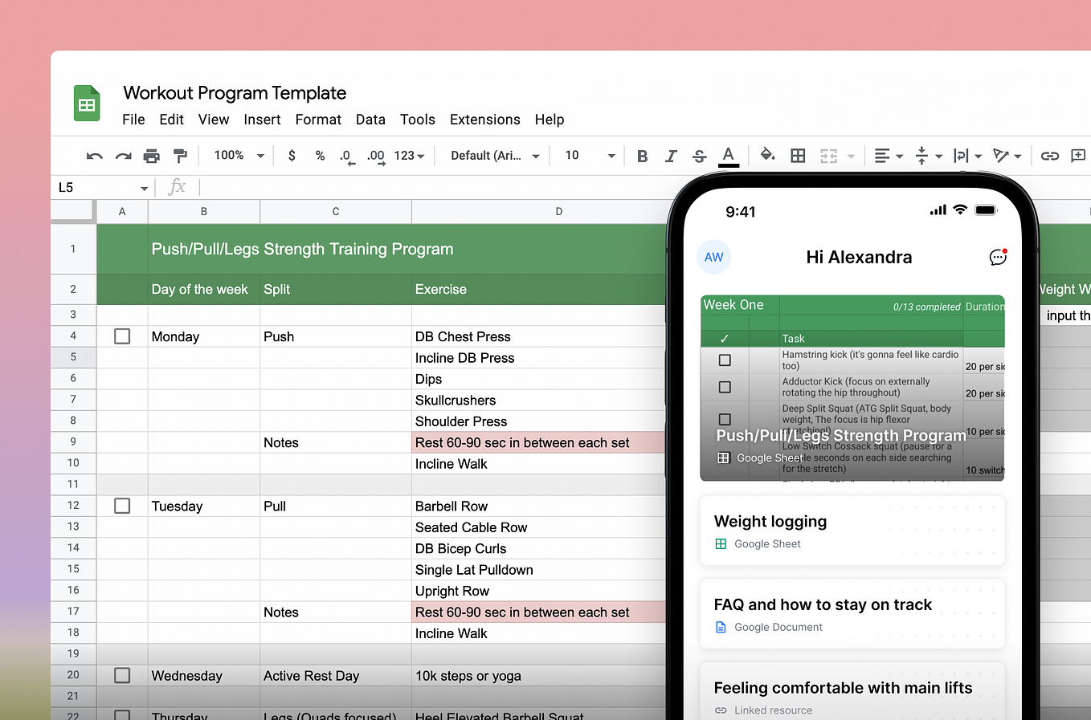The image size is (1091, 720).
Task: Format as percent icon
Action: coord(320,156)
